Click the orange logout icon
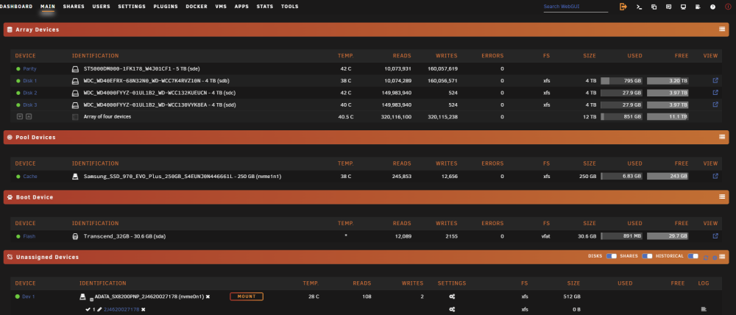This screenshot has width=736, height=315. click(x=623, y=7)
